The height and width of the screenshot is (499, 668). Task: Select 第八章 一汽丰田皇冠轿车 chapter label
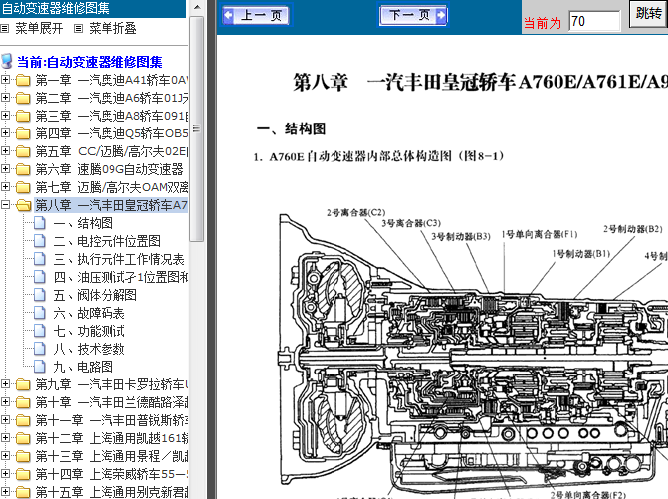click(x=111, y=205)
